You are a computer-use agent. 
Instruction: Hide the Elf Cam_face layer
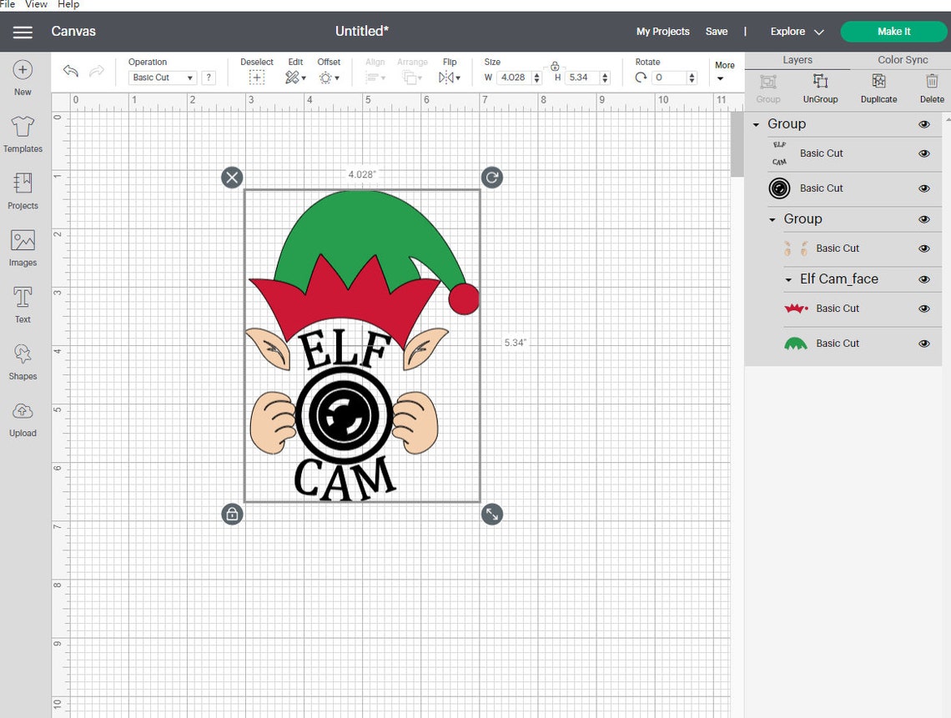[923, 279]
